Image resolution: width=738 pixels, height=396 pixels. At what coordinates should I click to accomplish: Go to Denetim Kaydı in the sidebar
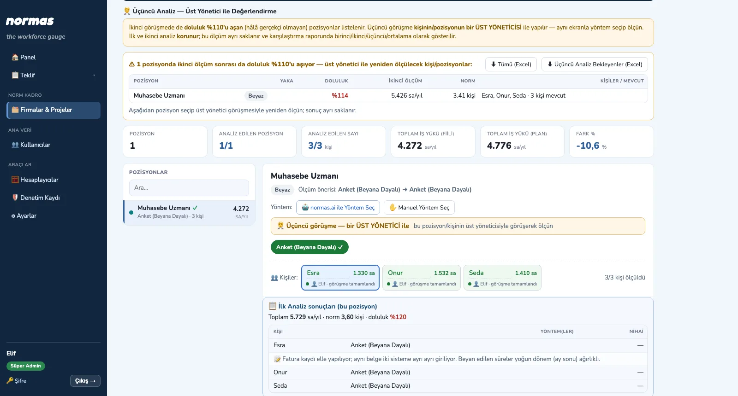coord(54,198)
